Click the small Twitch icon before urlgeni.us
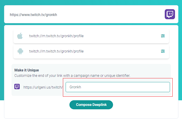This screenshot has height=121, width=182. (17, 86)
